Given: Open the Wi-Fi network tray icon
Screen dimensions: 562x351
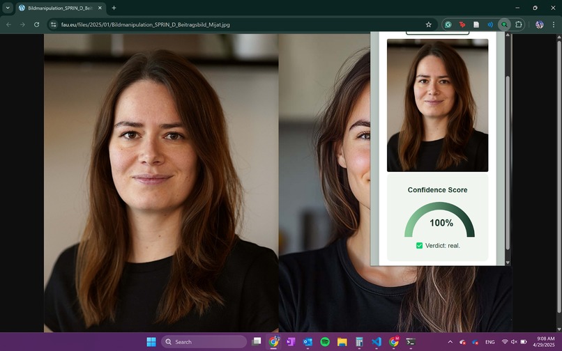Looking at the screenshot, I should click(x=505, y=342).
